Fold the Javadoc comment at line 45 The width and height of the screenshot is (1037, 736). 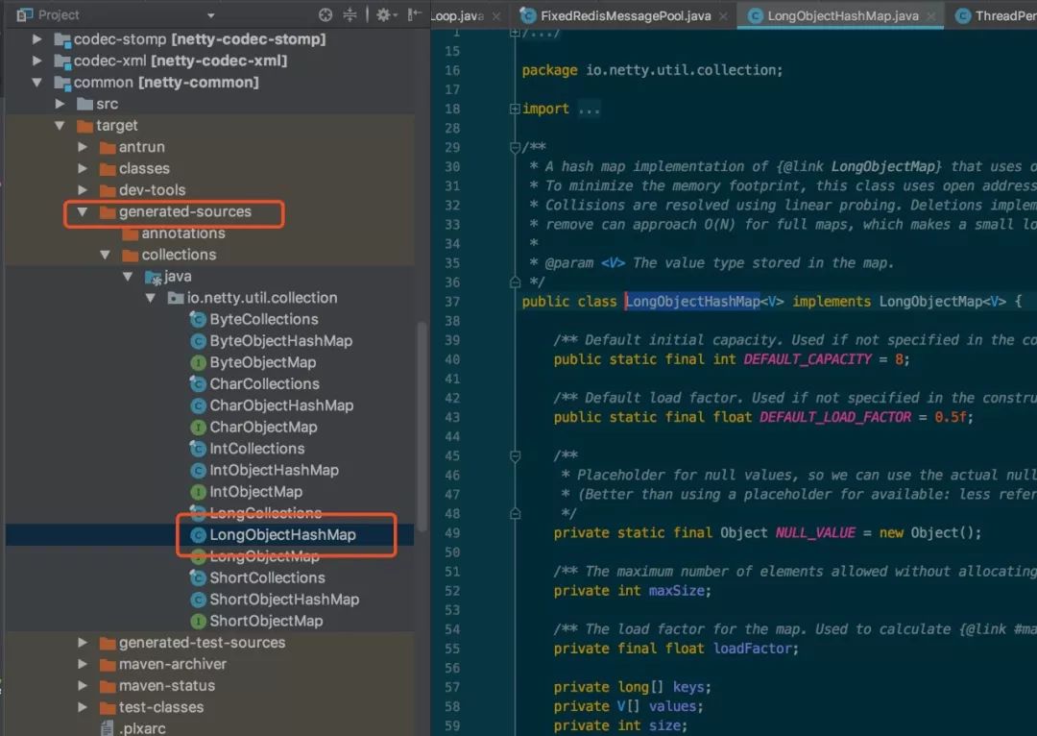515,455
